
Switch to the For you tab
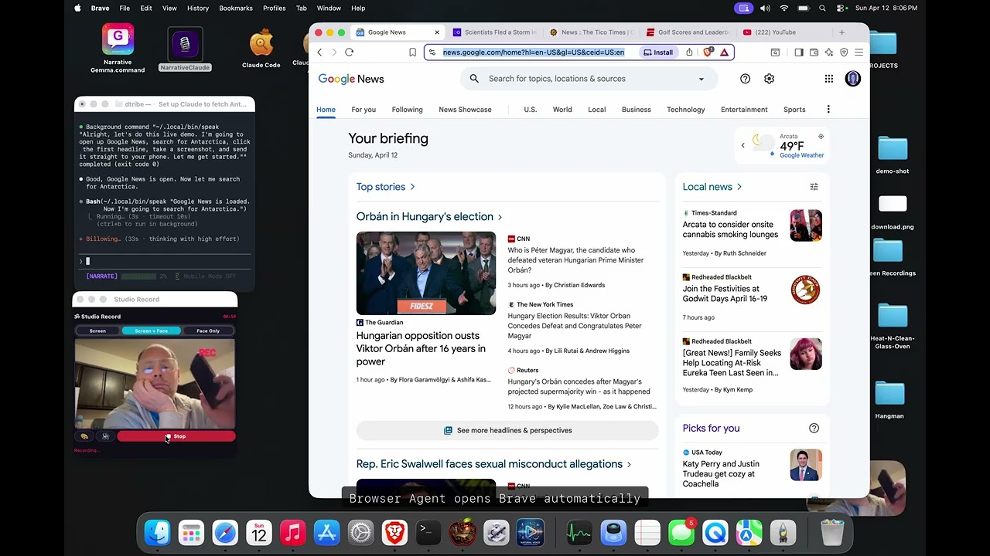364,110
